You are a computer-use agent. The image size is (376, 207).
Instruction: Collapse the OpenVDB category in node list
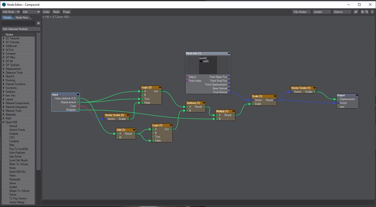pos(3,122)
